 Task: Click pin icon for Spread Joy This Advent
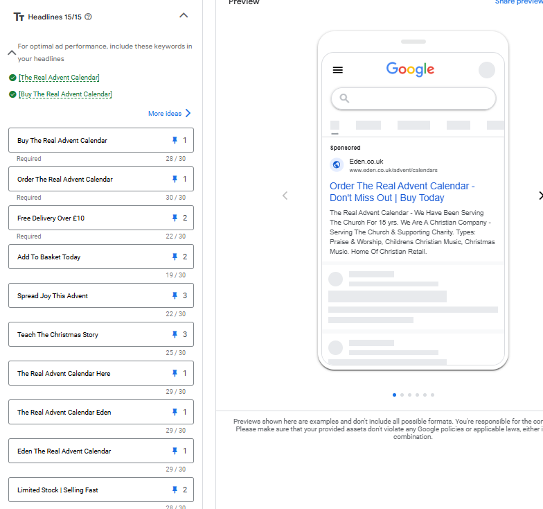[175, 295]
